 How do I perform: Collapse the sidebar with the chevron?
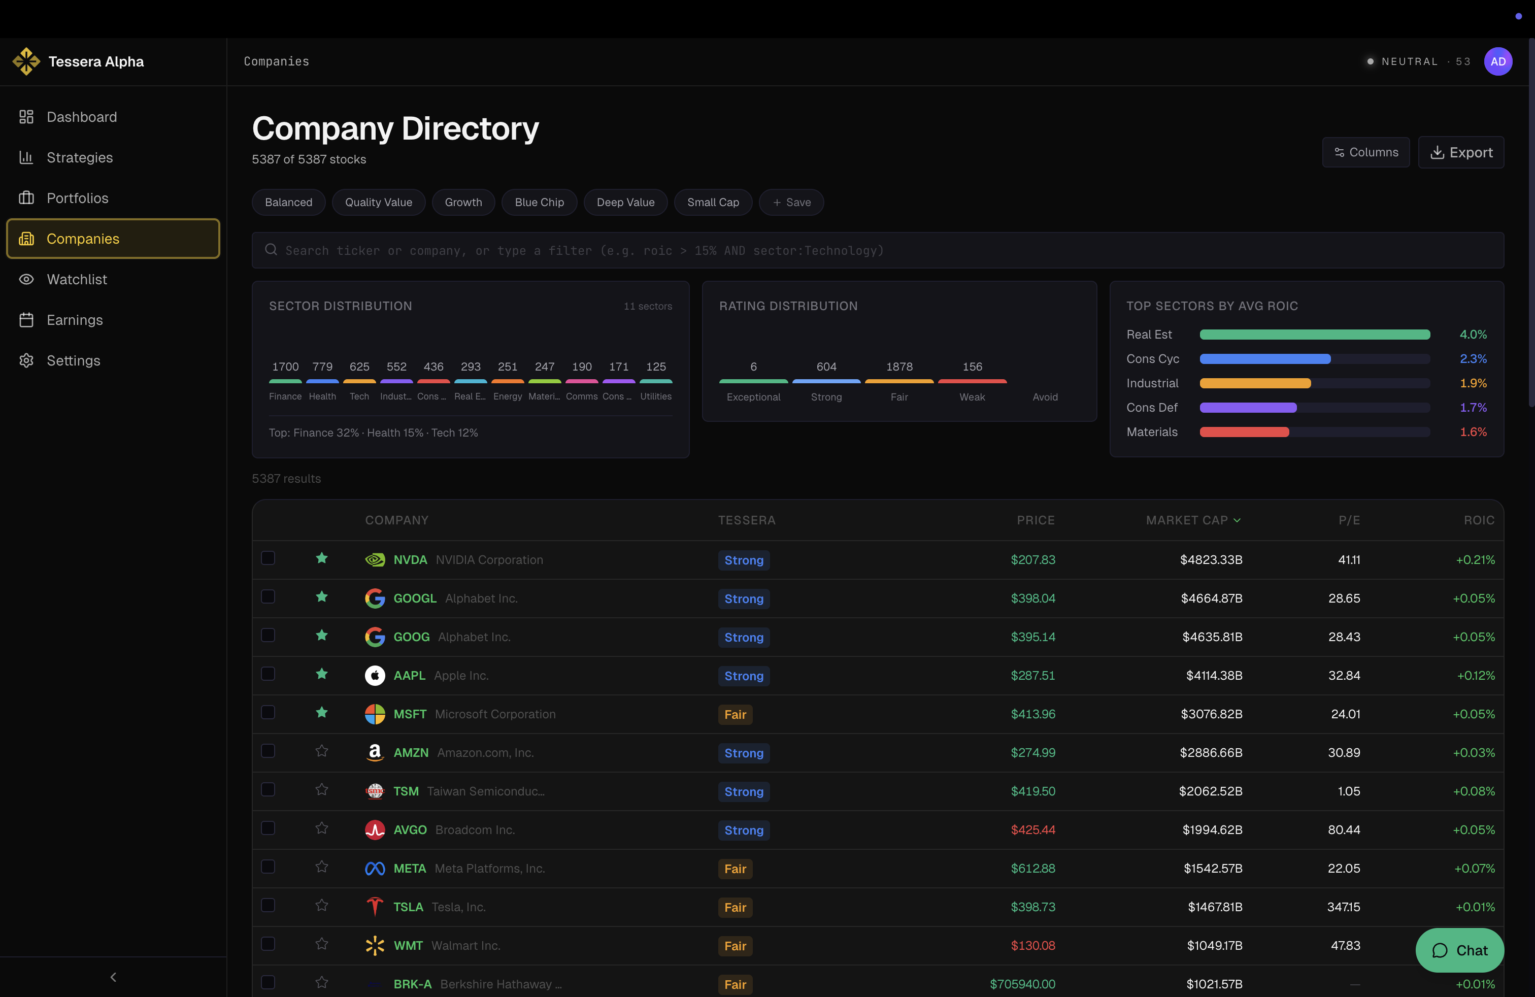click(114, 977)
